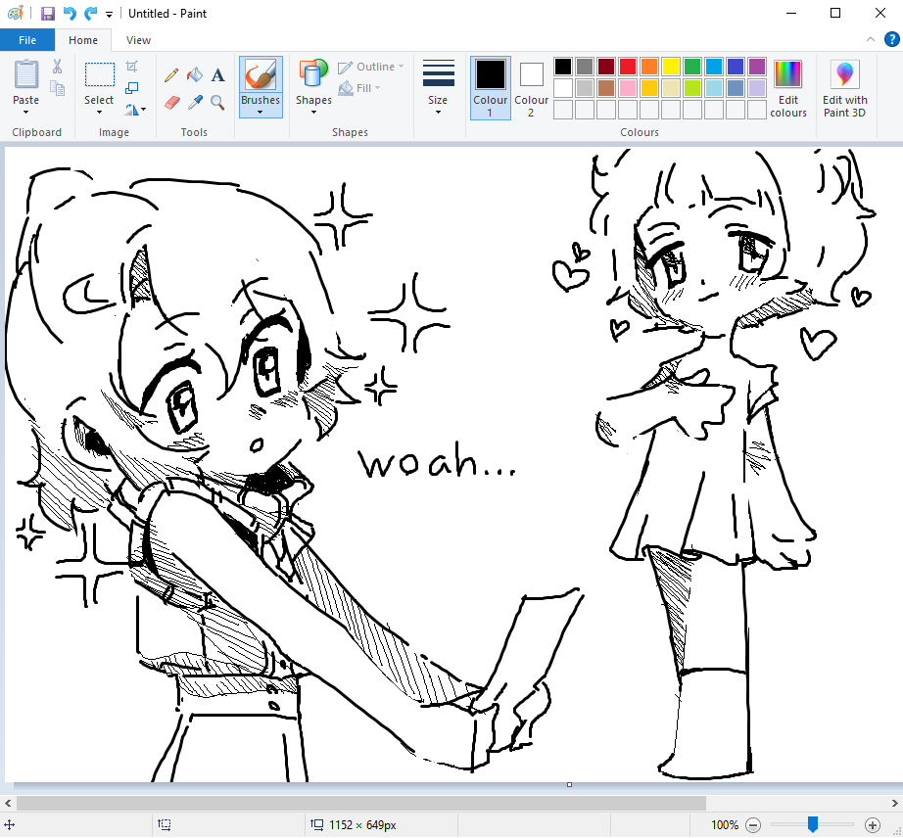Select the Pencil tool
This screenshot has height=838, width=903.
[x=171, y=74]
